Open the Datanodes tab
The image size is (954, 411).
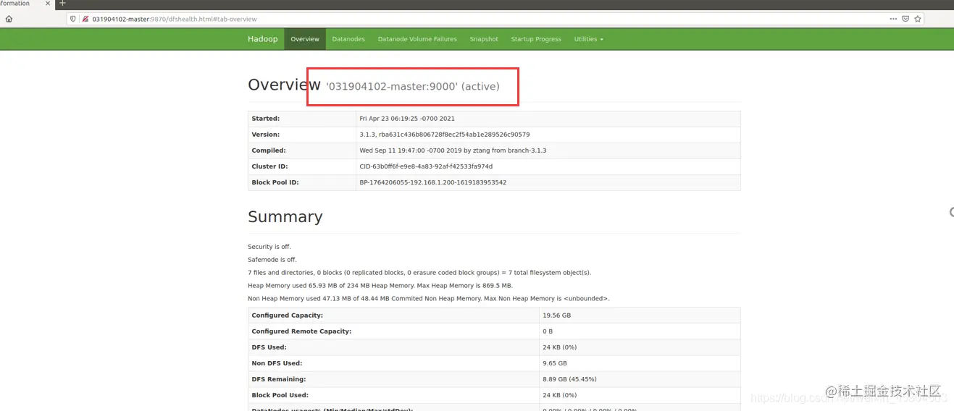[348, 39]
